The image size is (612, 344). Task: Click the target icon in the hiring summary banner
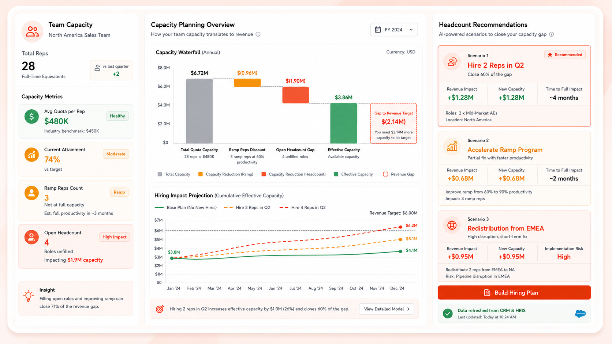160,309
